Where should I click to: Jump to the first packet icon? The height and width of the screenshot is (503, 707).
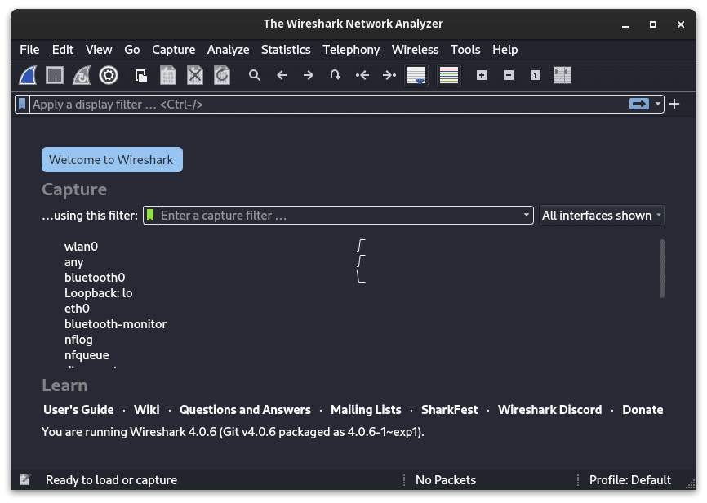point(362,75)
